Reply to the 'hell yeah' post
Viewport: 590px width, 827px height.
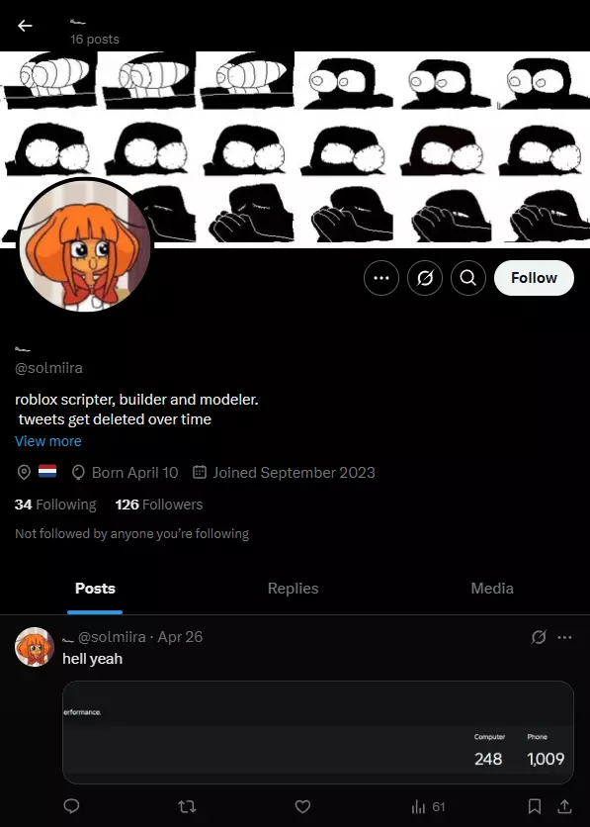(x=71, y=806)
